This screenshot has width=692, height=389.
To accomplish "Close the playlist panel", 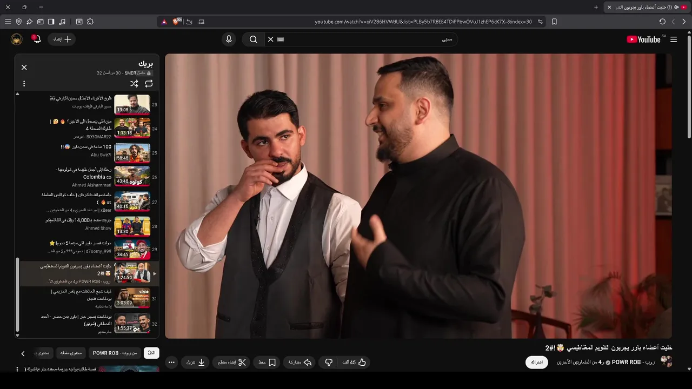I will pos(24,67).
